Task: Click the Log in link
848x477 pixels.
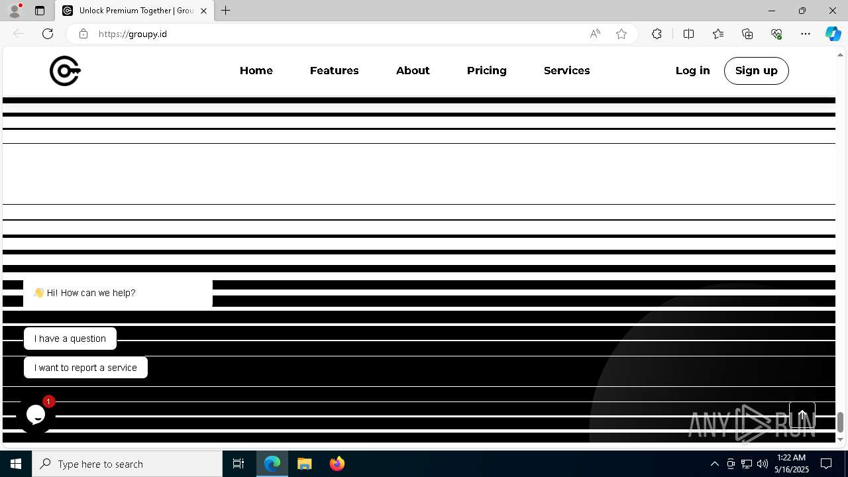Action: tap(692, 70)
